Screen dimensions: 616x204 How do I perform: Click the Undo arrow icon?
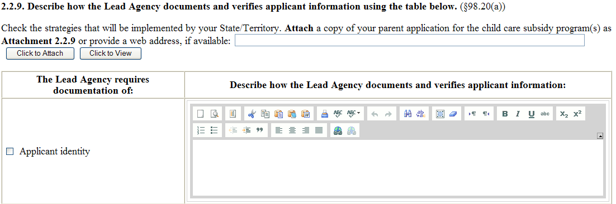tap(375, 114)
